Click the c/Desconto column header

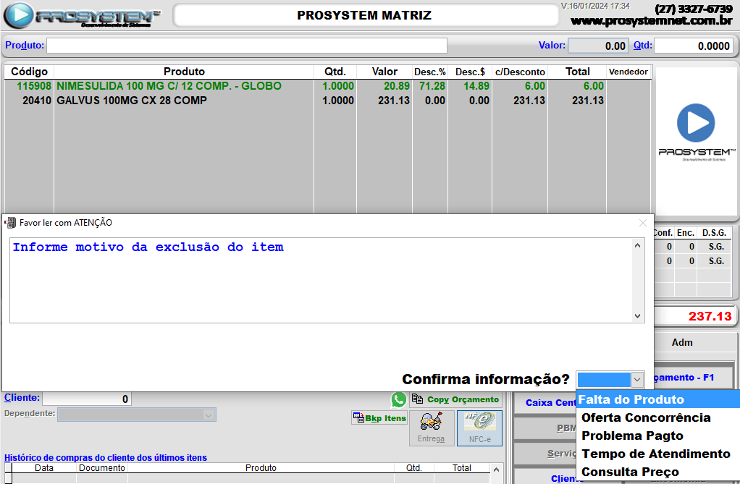click(x=520, y=72)
